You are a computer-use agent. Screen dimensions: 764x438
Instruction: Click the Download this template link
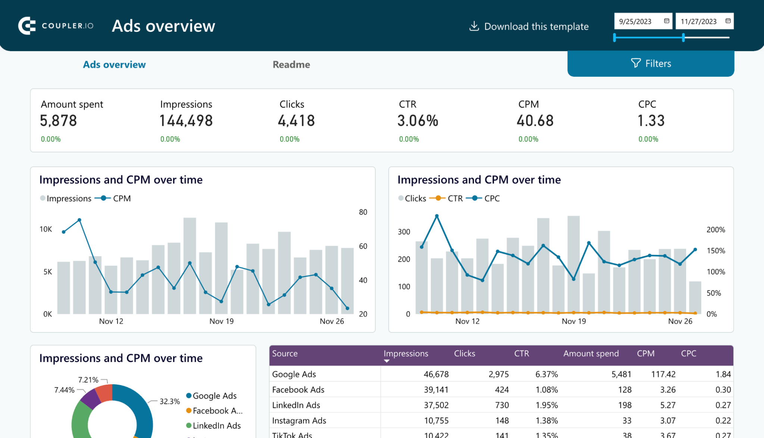coord(536,26)
